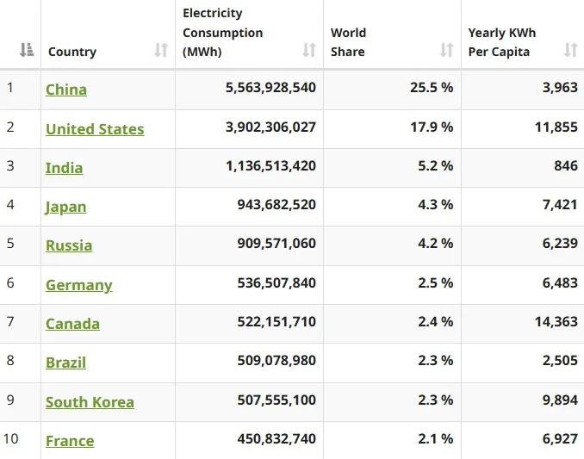
Task: Select Brazil's consumption value 509,078,980
Action: (x=276, y=360)
